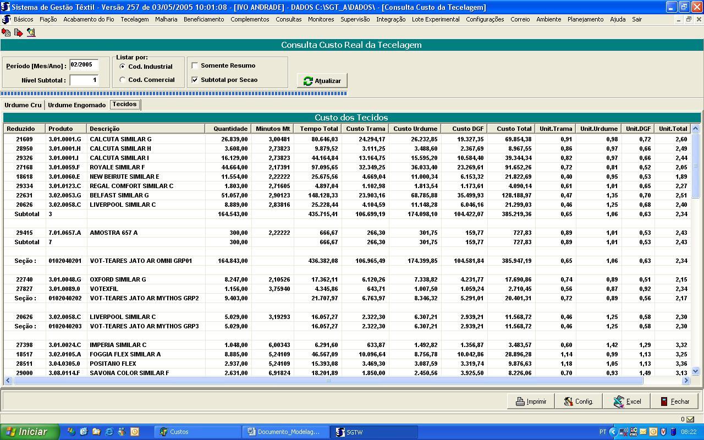This screenshot has height=440, width=704.
Task: Click the battery icon in the system tray
Action: (x=673, y=432)
